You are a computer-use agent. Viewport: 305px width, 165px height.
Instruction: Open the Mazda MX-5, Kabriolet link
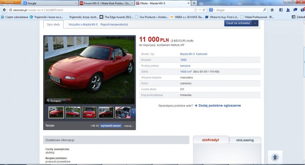click(193, 54)
